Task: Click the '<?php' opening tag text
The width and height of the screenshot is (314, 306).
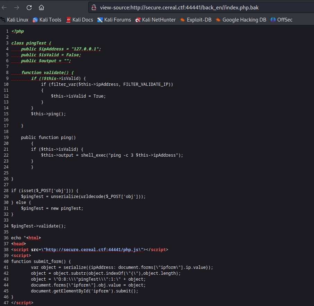Action: [18, 31]
